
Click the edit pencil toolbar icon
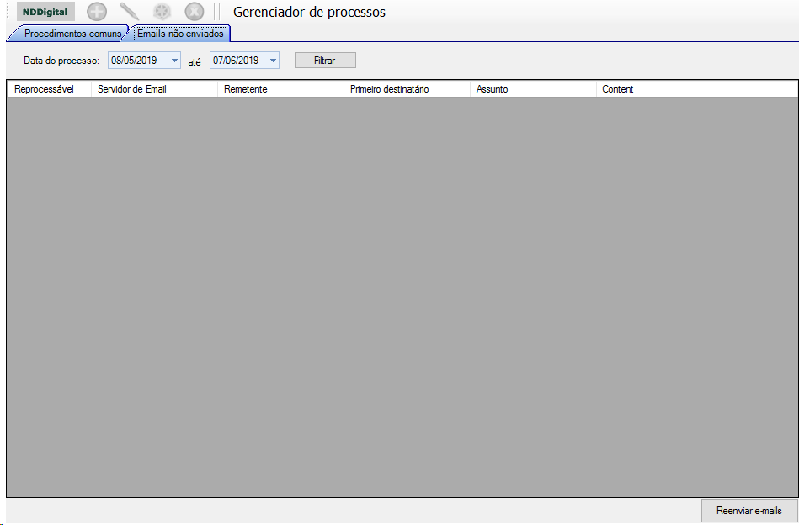[x=130, y=12]
